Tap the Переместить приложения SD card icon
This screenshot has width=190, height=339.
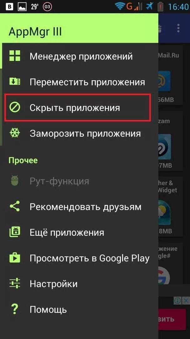click(x=15, y=82)
